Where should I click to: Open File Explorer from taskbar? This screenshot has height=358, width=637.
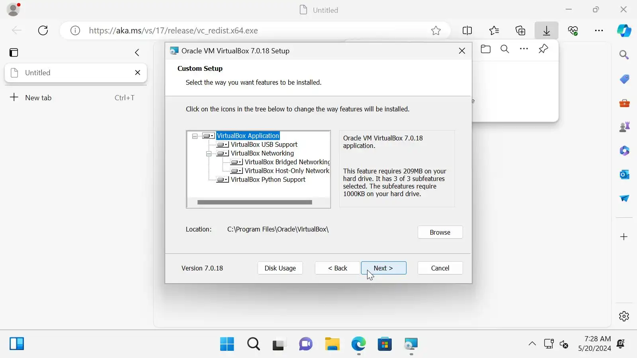[332, 344]
